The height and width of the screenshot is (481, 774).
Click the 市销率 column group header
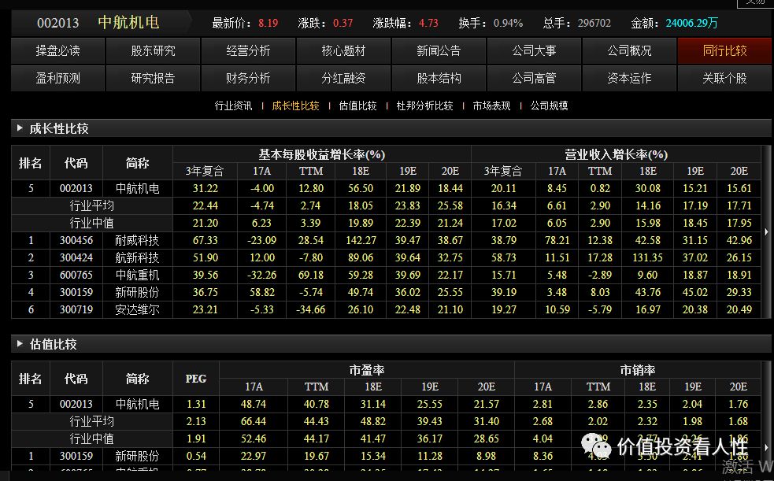point(637,370)
